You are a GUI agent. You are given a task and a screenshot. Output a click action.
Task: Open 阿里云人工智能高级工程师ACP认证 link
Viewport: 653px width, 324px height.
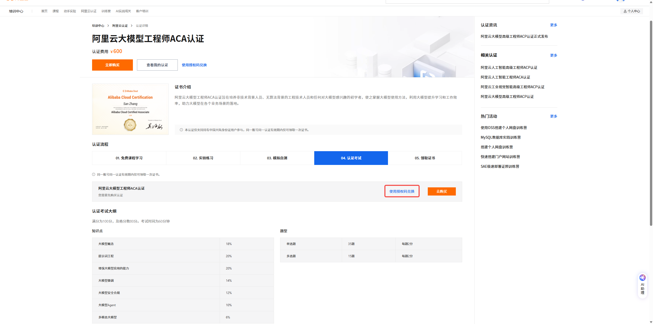click(509, 68)
